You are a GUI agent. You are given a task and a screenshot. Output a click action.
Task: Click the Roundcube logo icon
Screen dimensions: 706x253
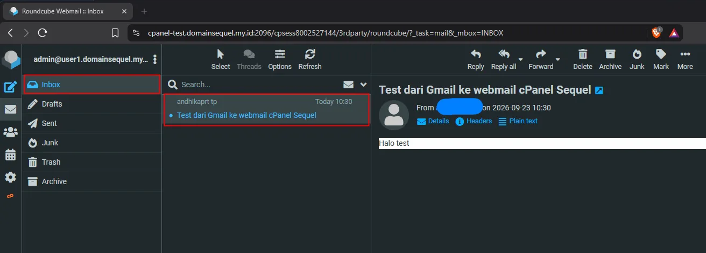click(11, 59)
